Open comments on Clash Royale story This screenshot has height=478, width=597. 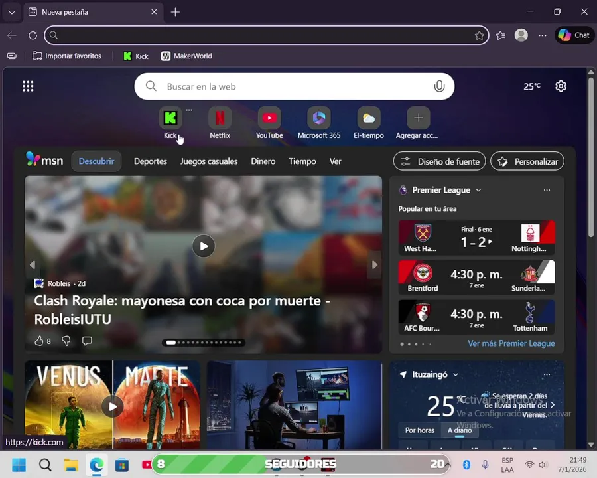(x=87, y=341)
